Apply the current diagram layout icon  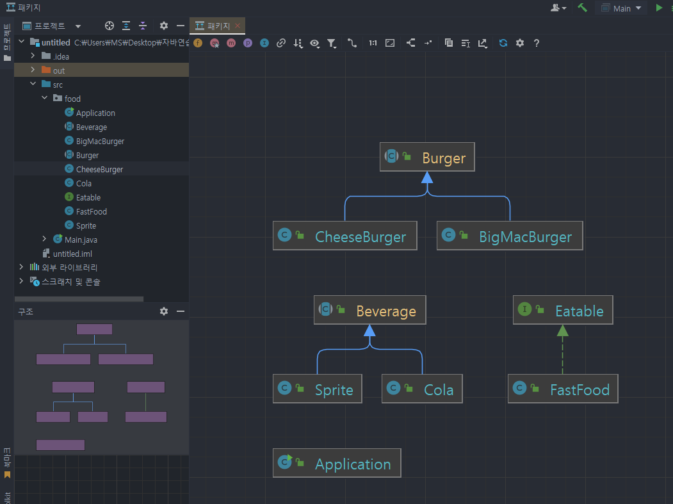click(x=410, y=43)
